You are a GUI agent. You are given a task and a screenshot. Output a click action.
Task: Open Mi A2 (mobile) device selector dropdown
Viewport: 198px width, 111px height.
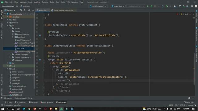point(98,6)
